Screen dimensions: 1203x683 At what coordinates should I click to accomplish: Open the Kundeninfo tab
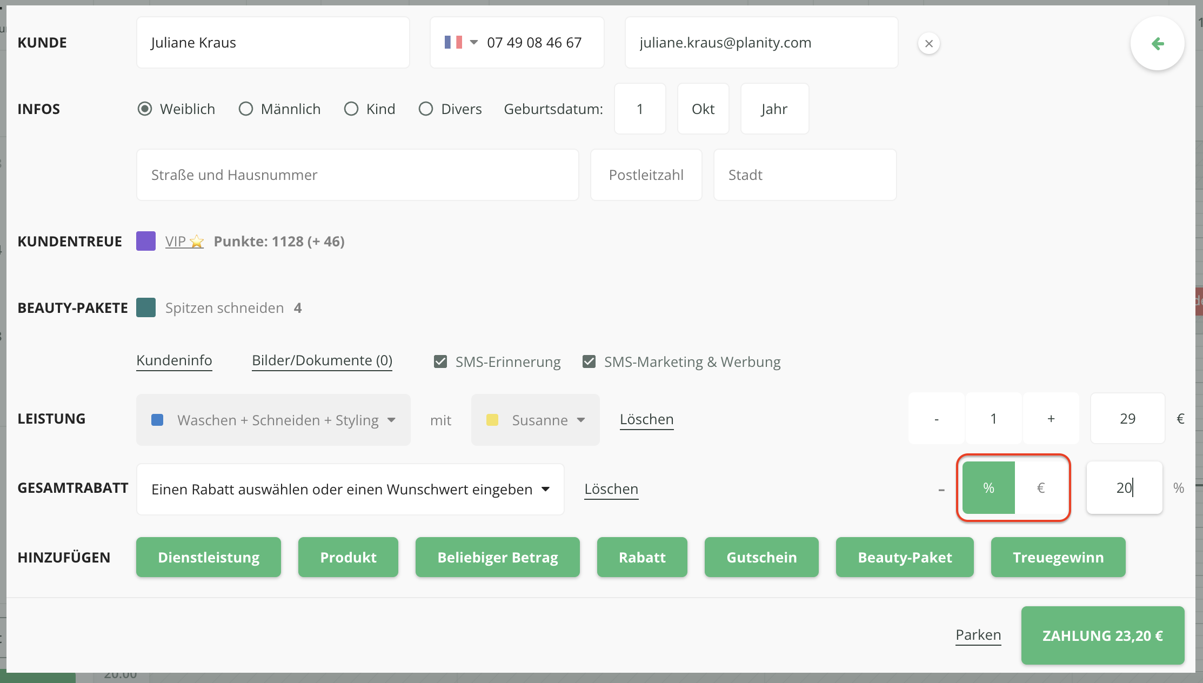[174, 360]
